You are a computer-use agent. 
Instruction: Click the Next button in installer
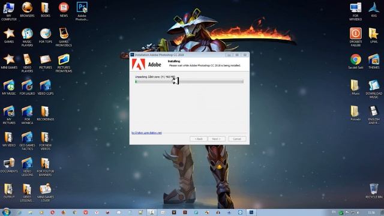point(216,139)
